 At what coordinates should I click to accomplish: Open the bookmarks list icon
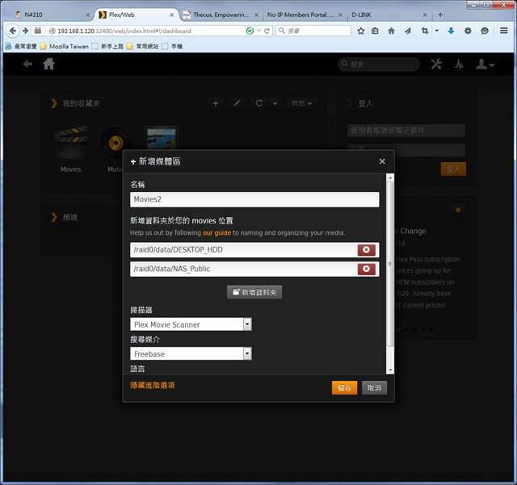[375, 31]
